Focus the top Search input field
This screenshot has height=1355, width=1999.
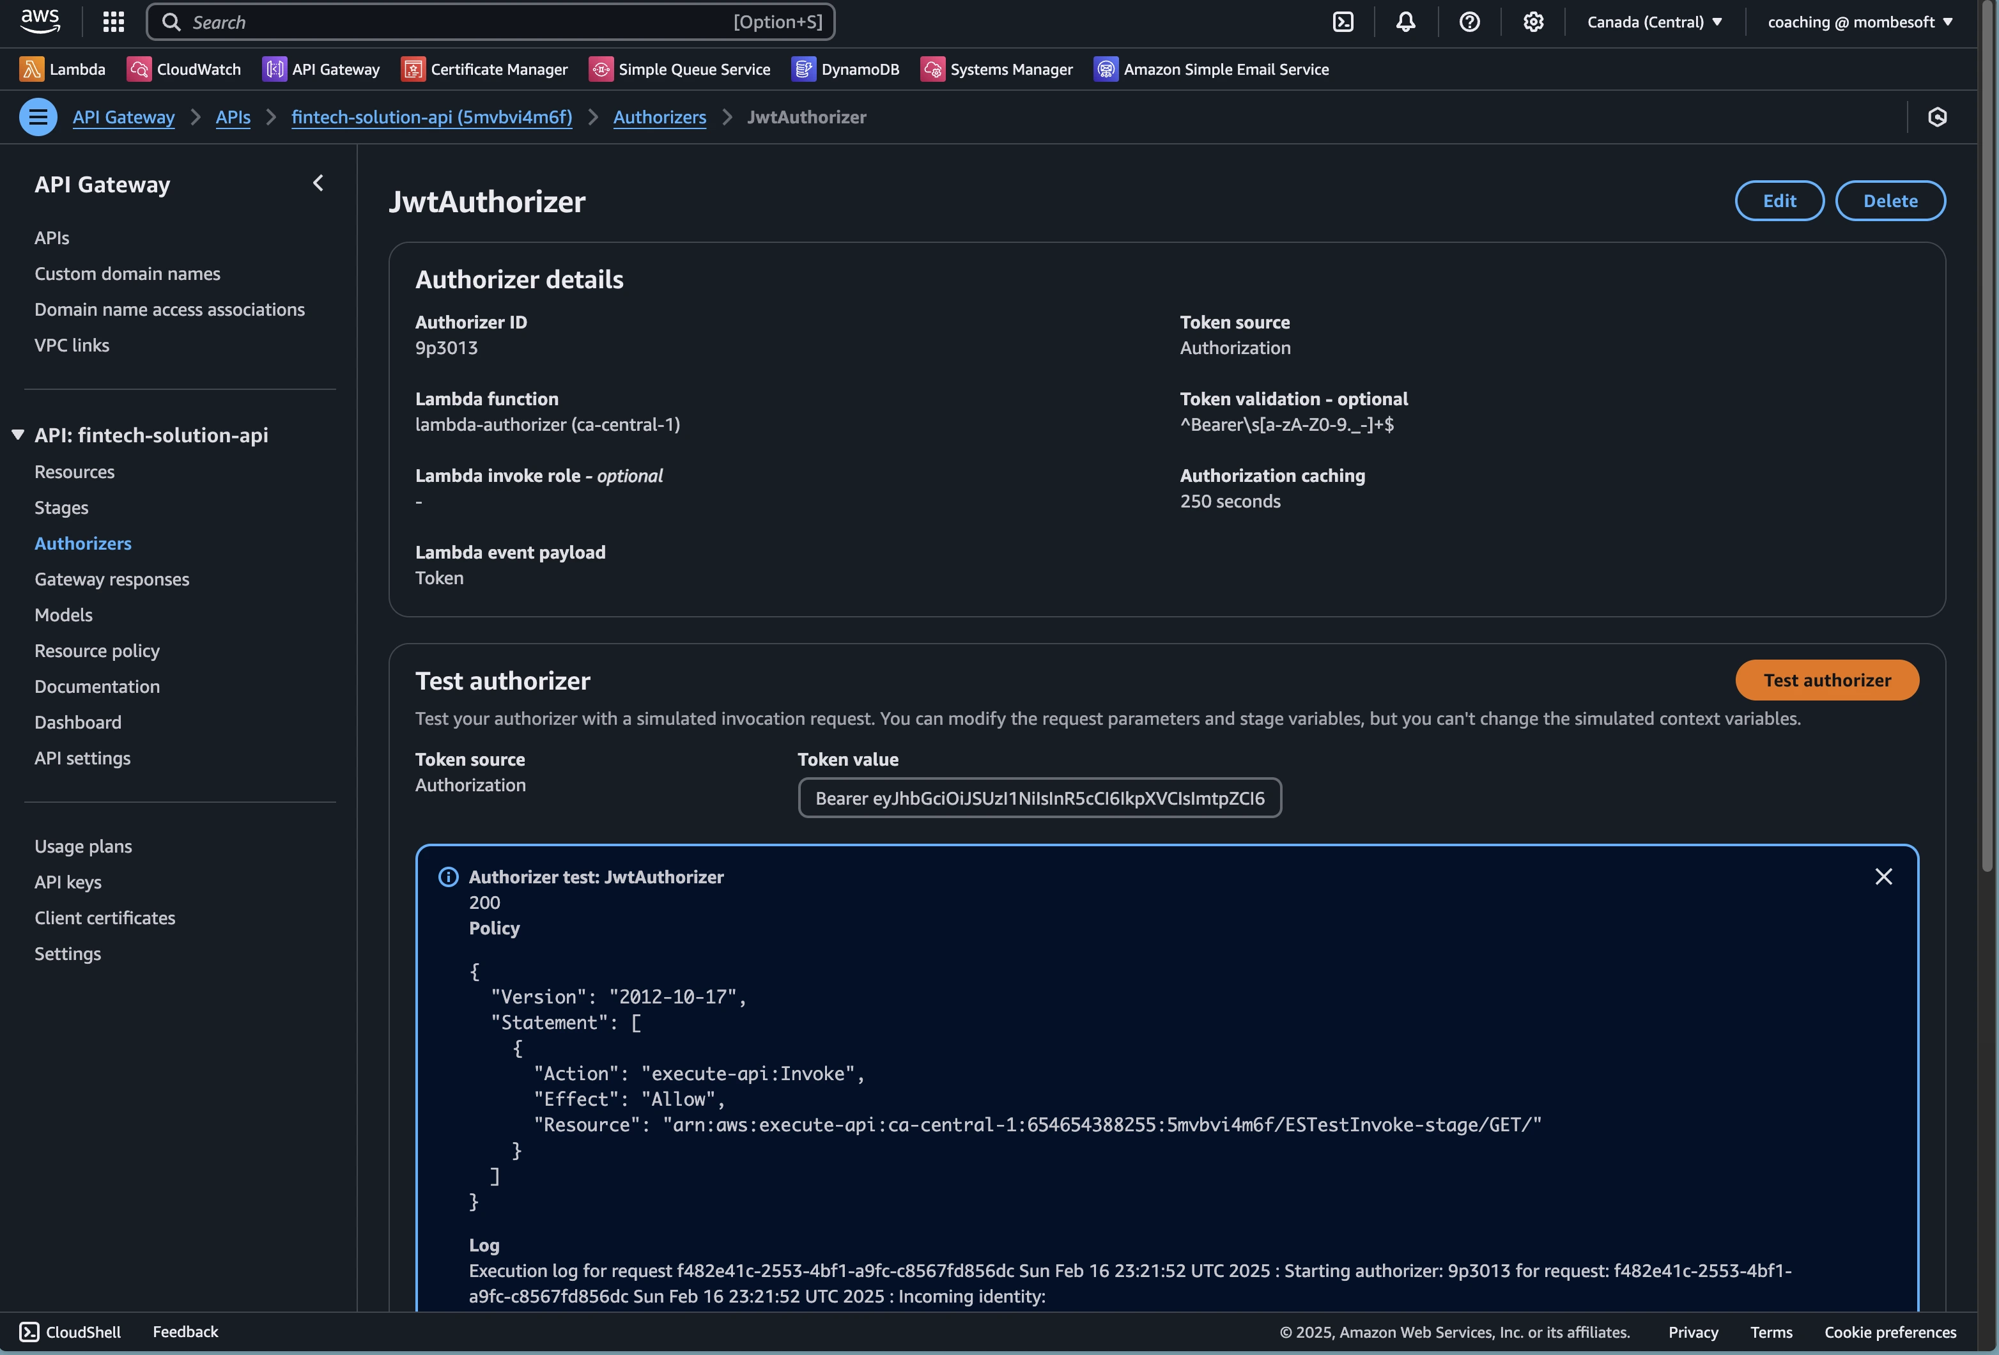pyautogui.click(x=490, y=22)
